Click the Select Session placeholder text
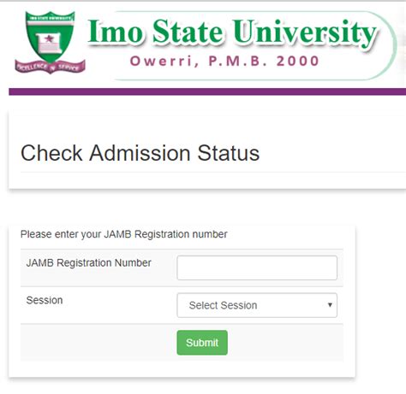Viewport: 406px width, 394px height. pos(223,305)
